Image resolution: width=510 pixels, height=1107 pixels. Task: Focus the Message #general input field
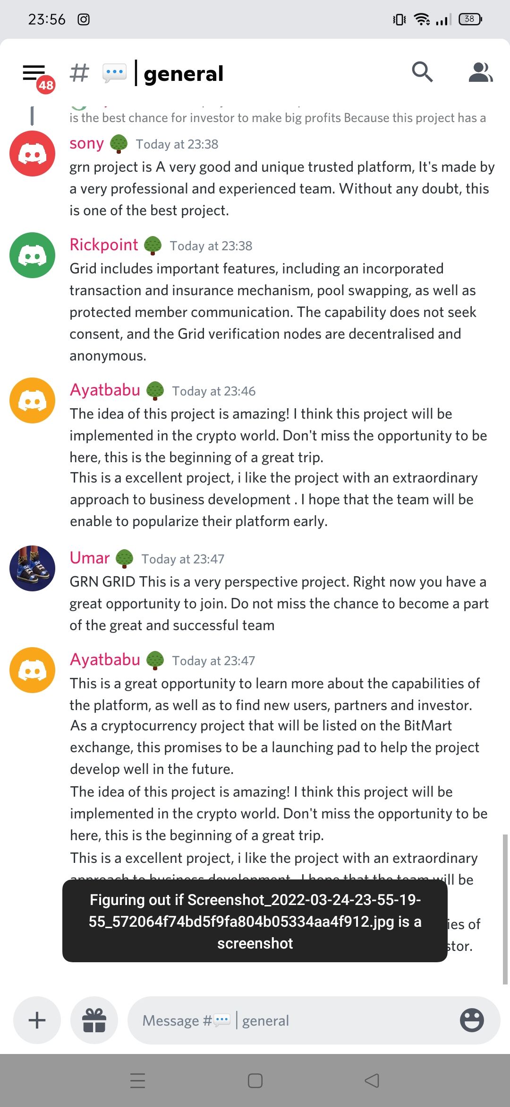click(292, 1020)
